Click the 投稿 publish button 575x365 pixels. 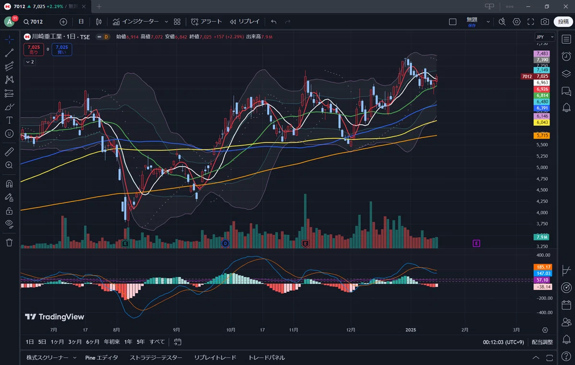click(563, 22)
